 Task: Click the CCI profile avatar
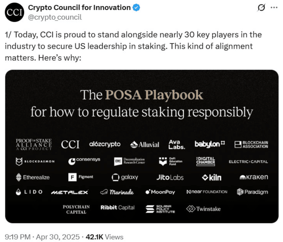point(14,12)
